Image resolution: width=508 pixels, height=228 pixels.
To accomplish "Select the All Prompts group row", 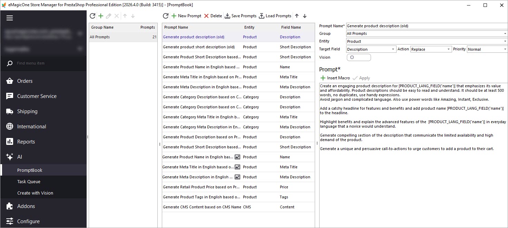I will pos(123,37).
